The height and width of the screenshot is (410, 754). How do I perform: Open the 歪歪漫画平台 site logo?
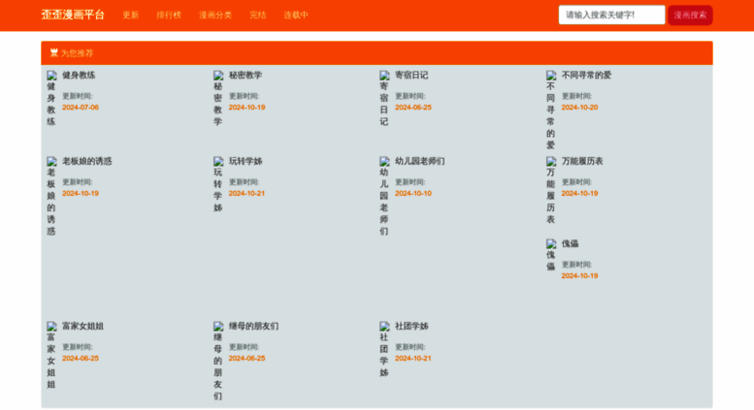(73, 15)
